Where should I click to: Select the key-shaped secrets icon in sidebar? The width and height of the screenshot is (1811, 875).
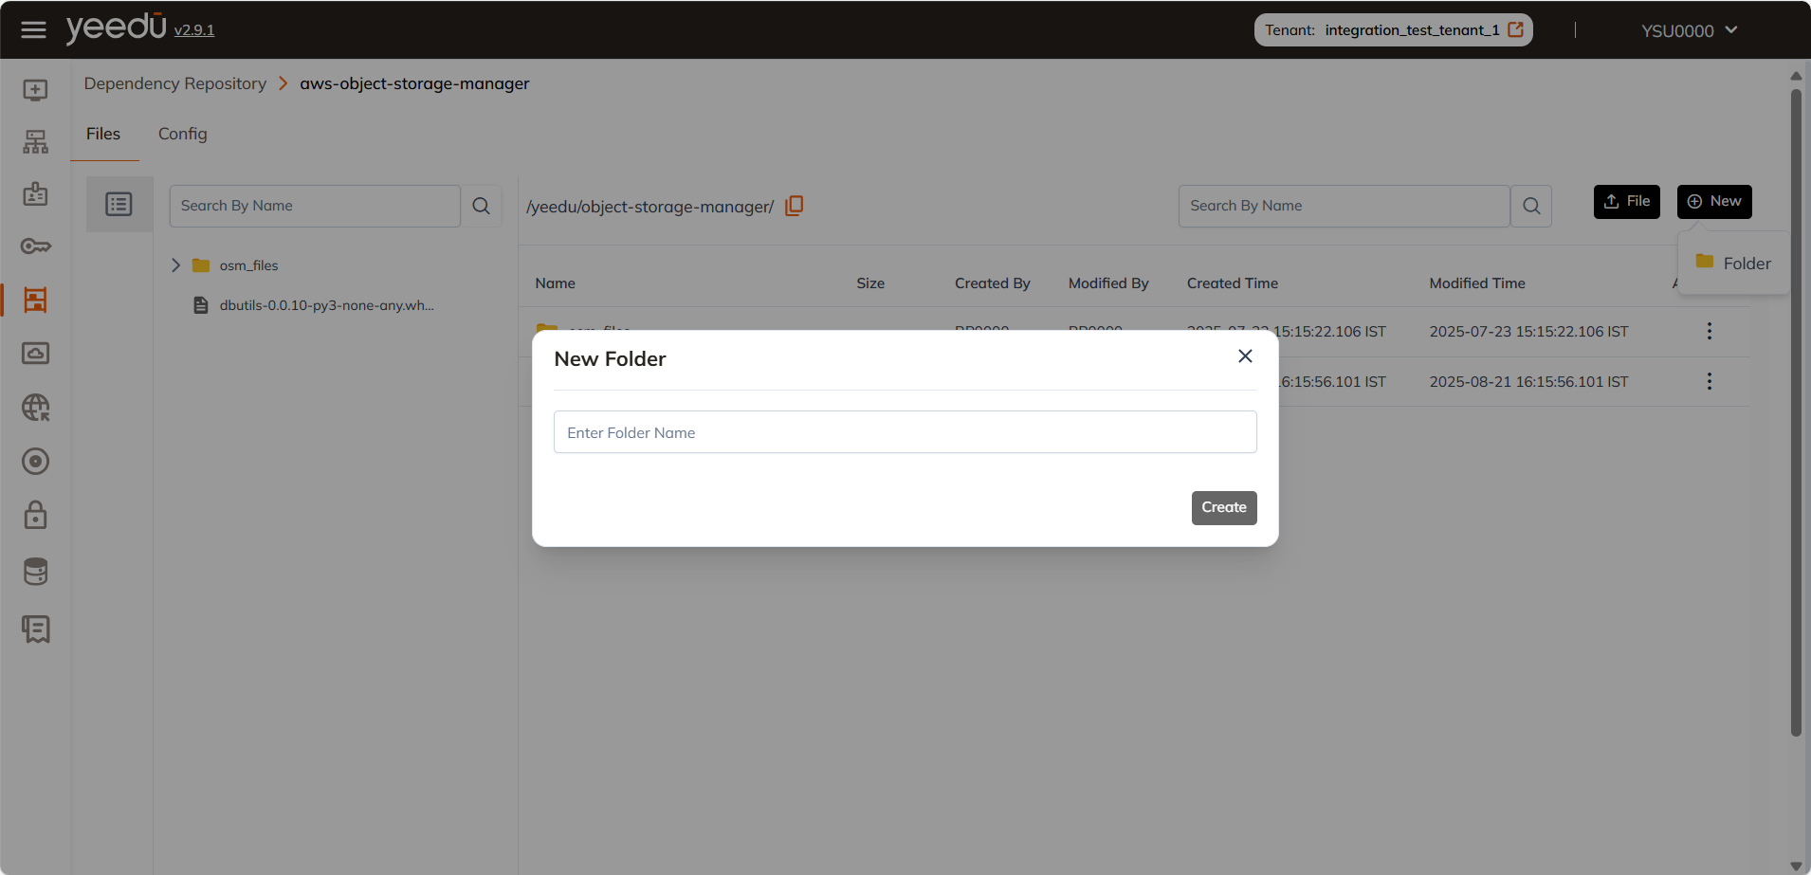click(x=35, y=246)
